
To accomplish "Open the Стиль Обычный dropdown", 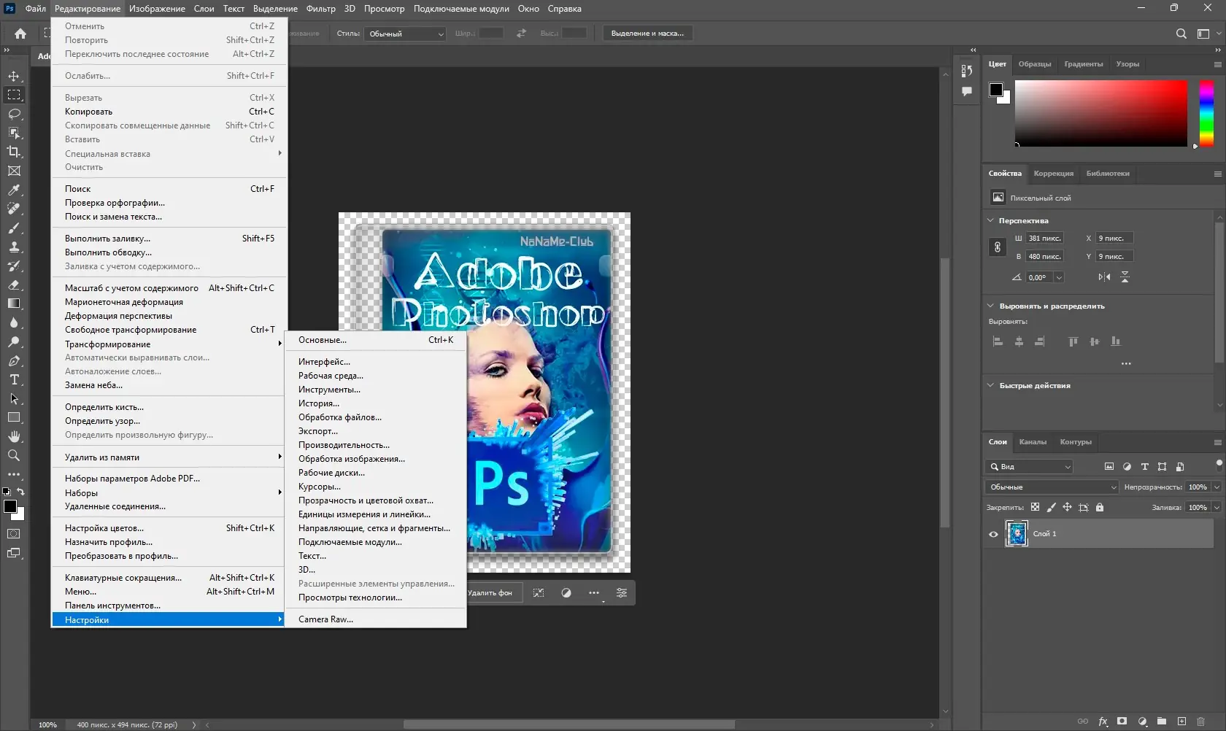I will [406, 34].
